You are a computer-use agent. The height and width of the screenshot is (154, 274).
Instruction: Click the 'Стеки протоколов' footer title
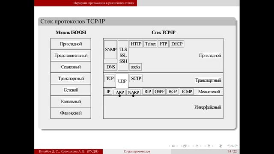137,151
